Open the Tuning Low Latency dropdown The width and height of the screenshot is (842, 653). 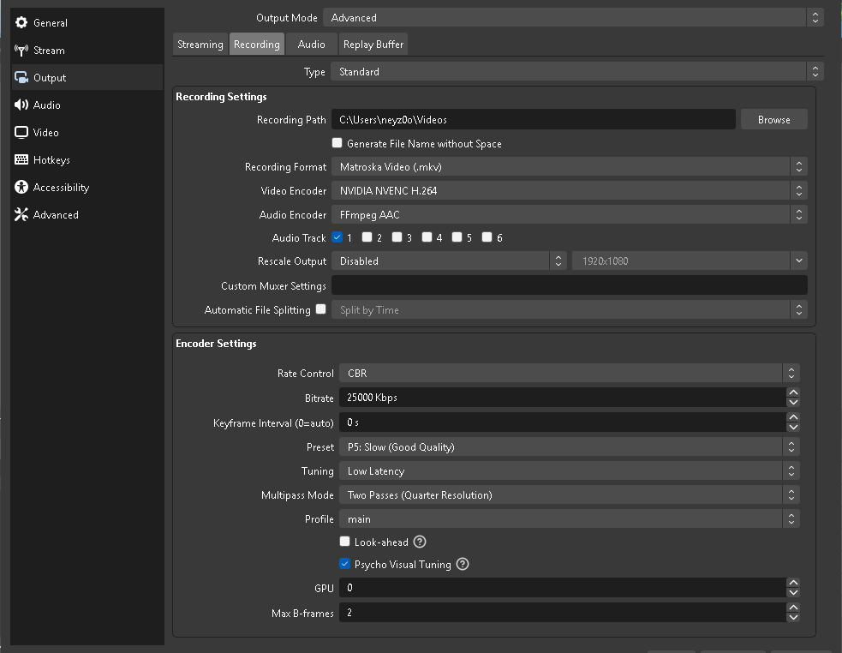[x=570, y=470]
